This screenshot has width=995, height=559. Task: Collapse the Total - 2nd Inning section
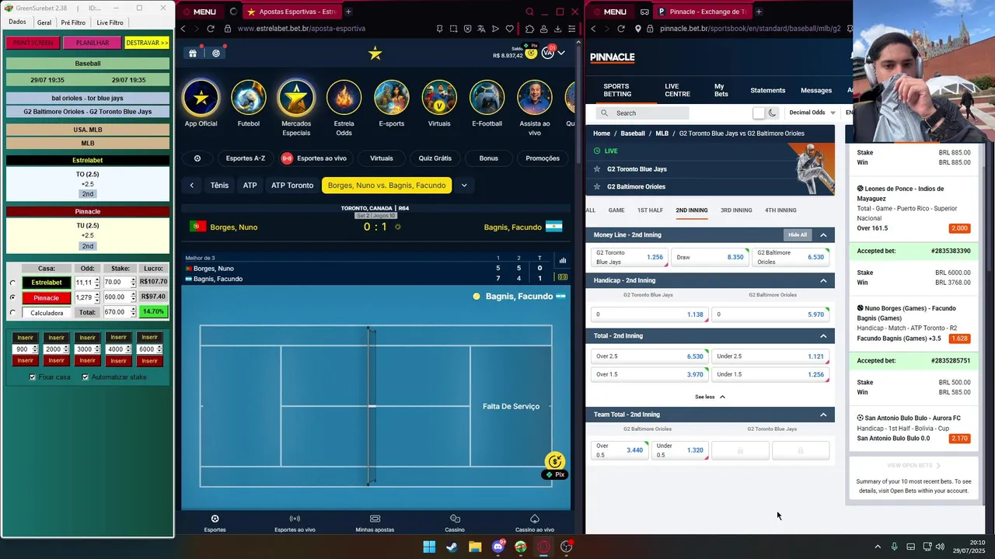coord(823,336)
